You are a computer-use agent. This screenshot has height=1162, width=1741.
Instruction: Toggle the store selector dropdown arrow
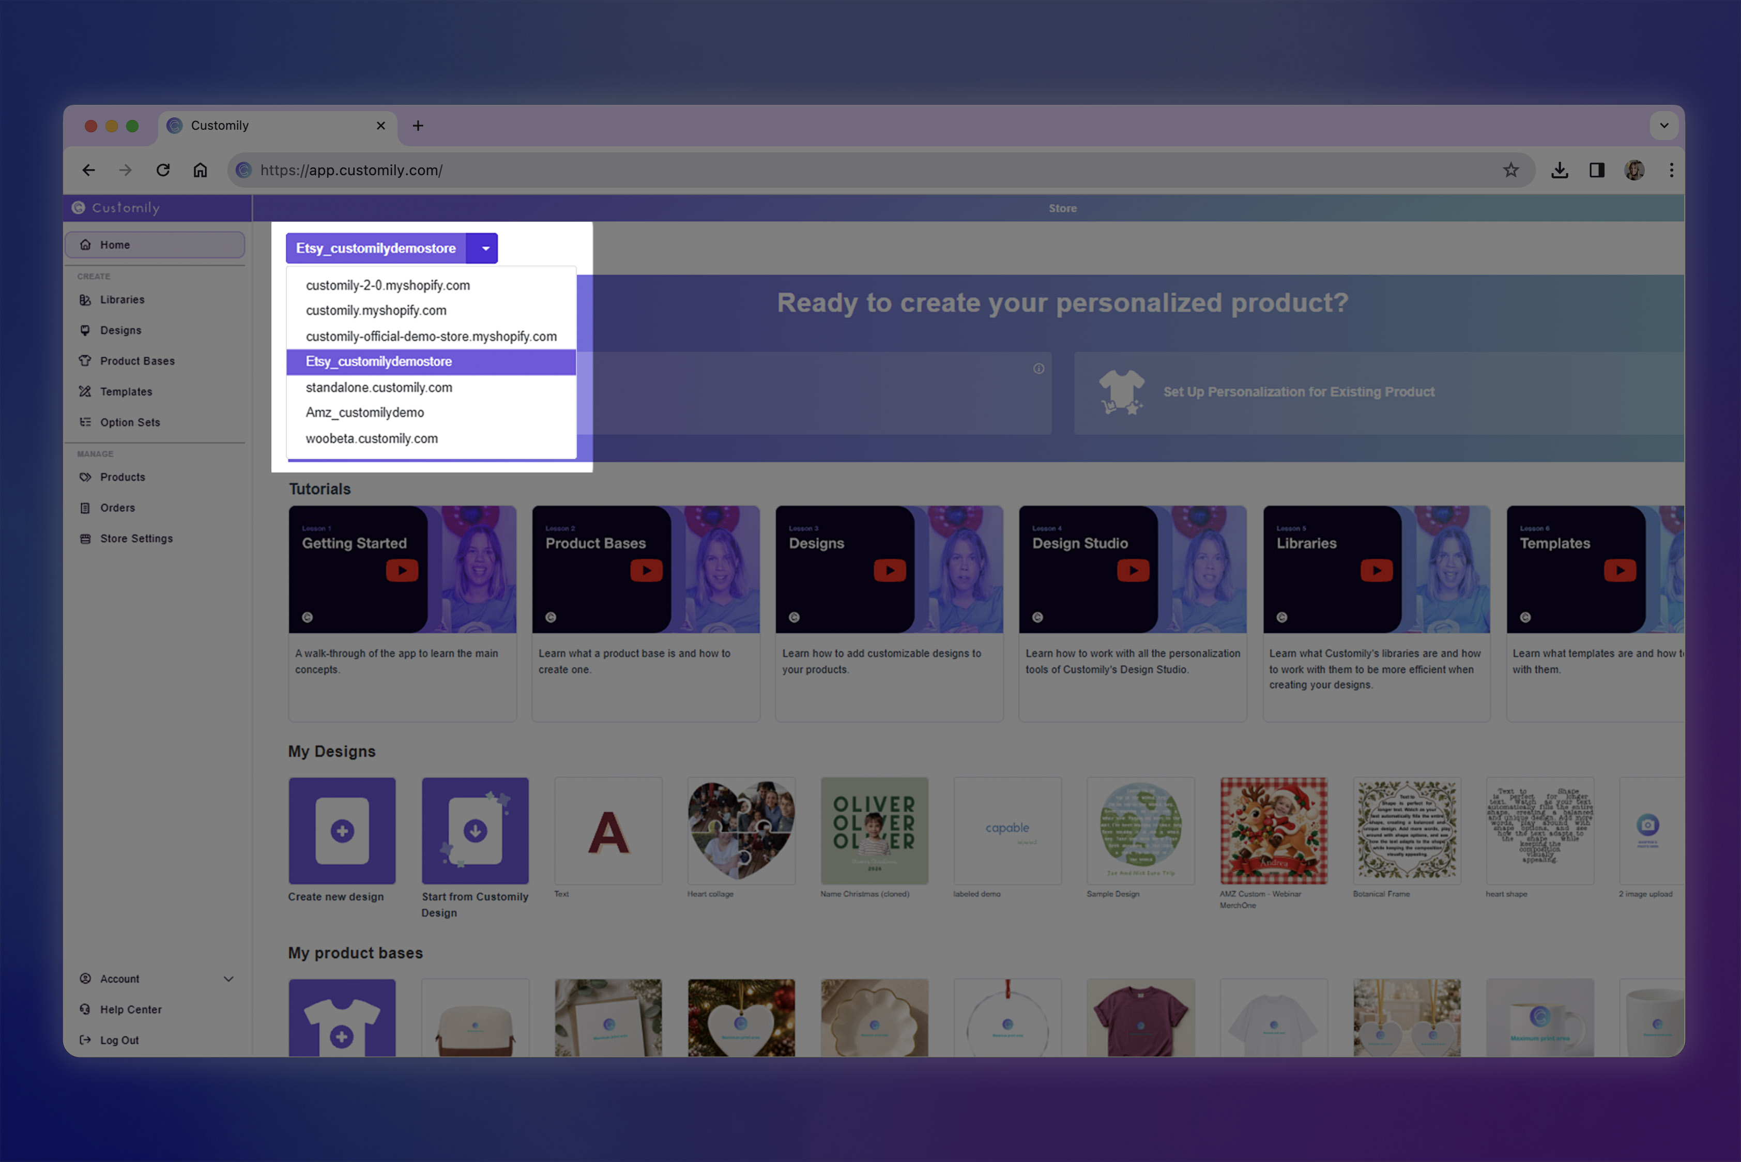coord(485,248)
